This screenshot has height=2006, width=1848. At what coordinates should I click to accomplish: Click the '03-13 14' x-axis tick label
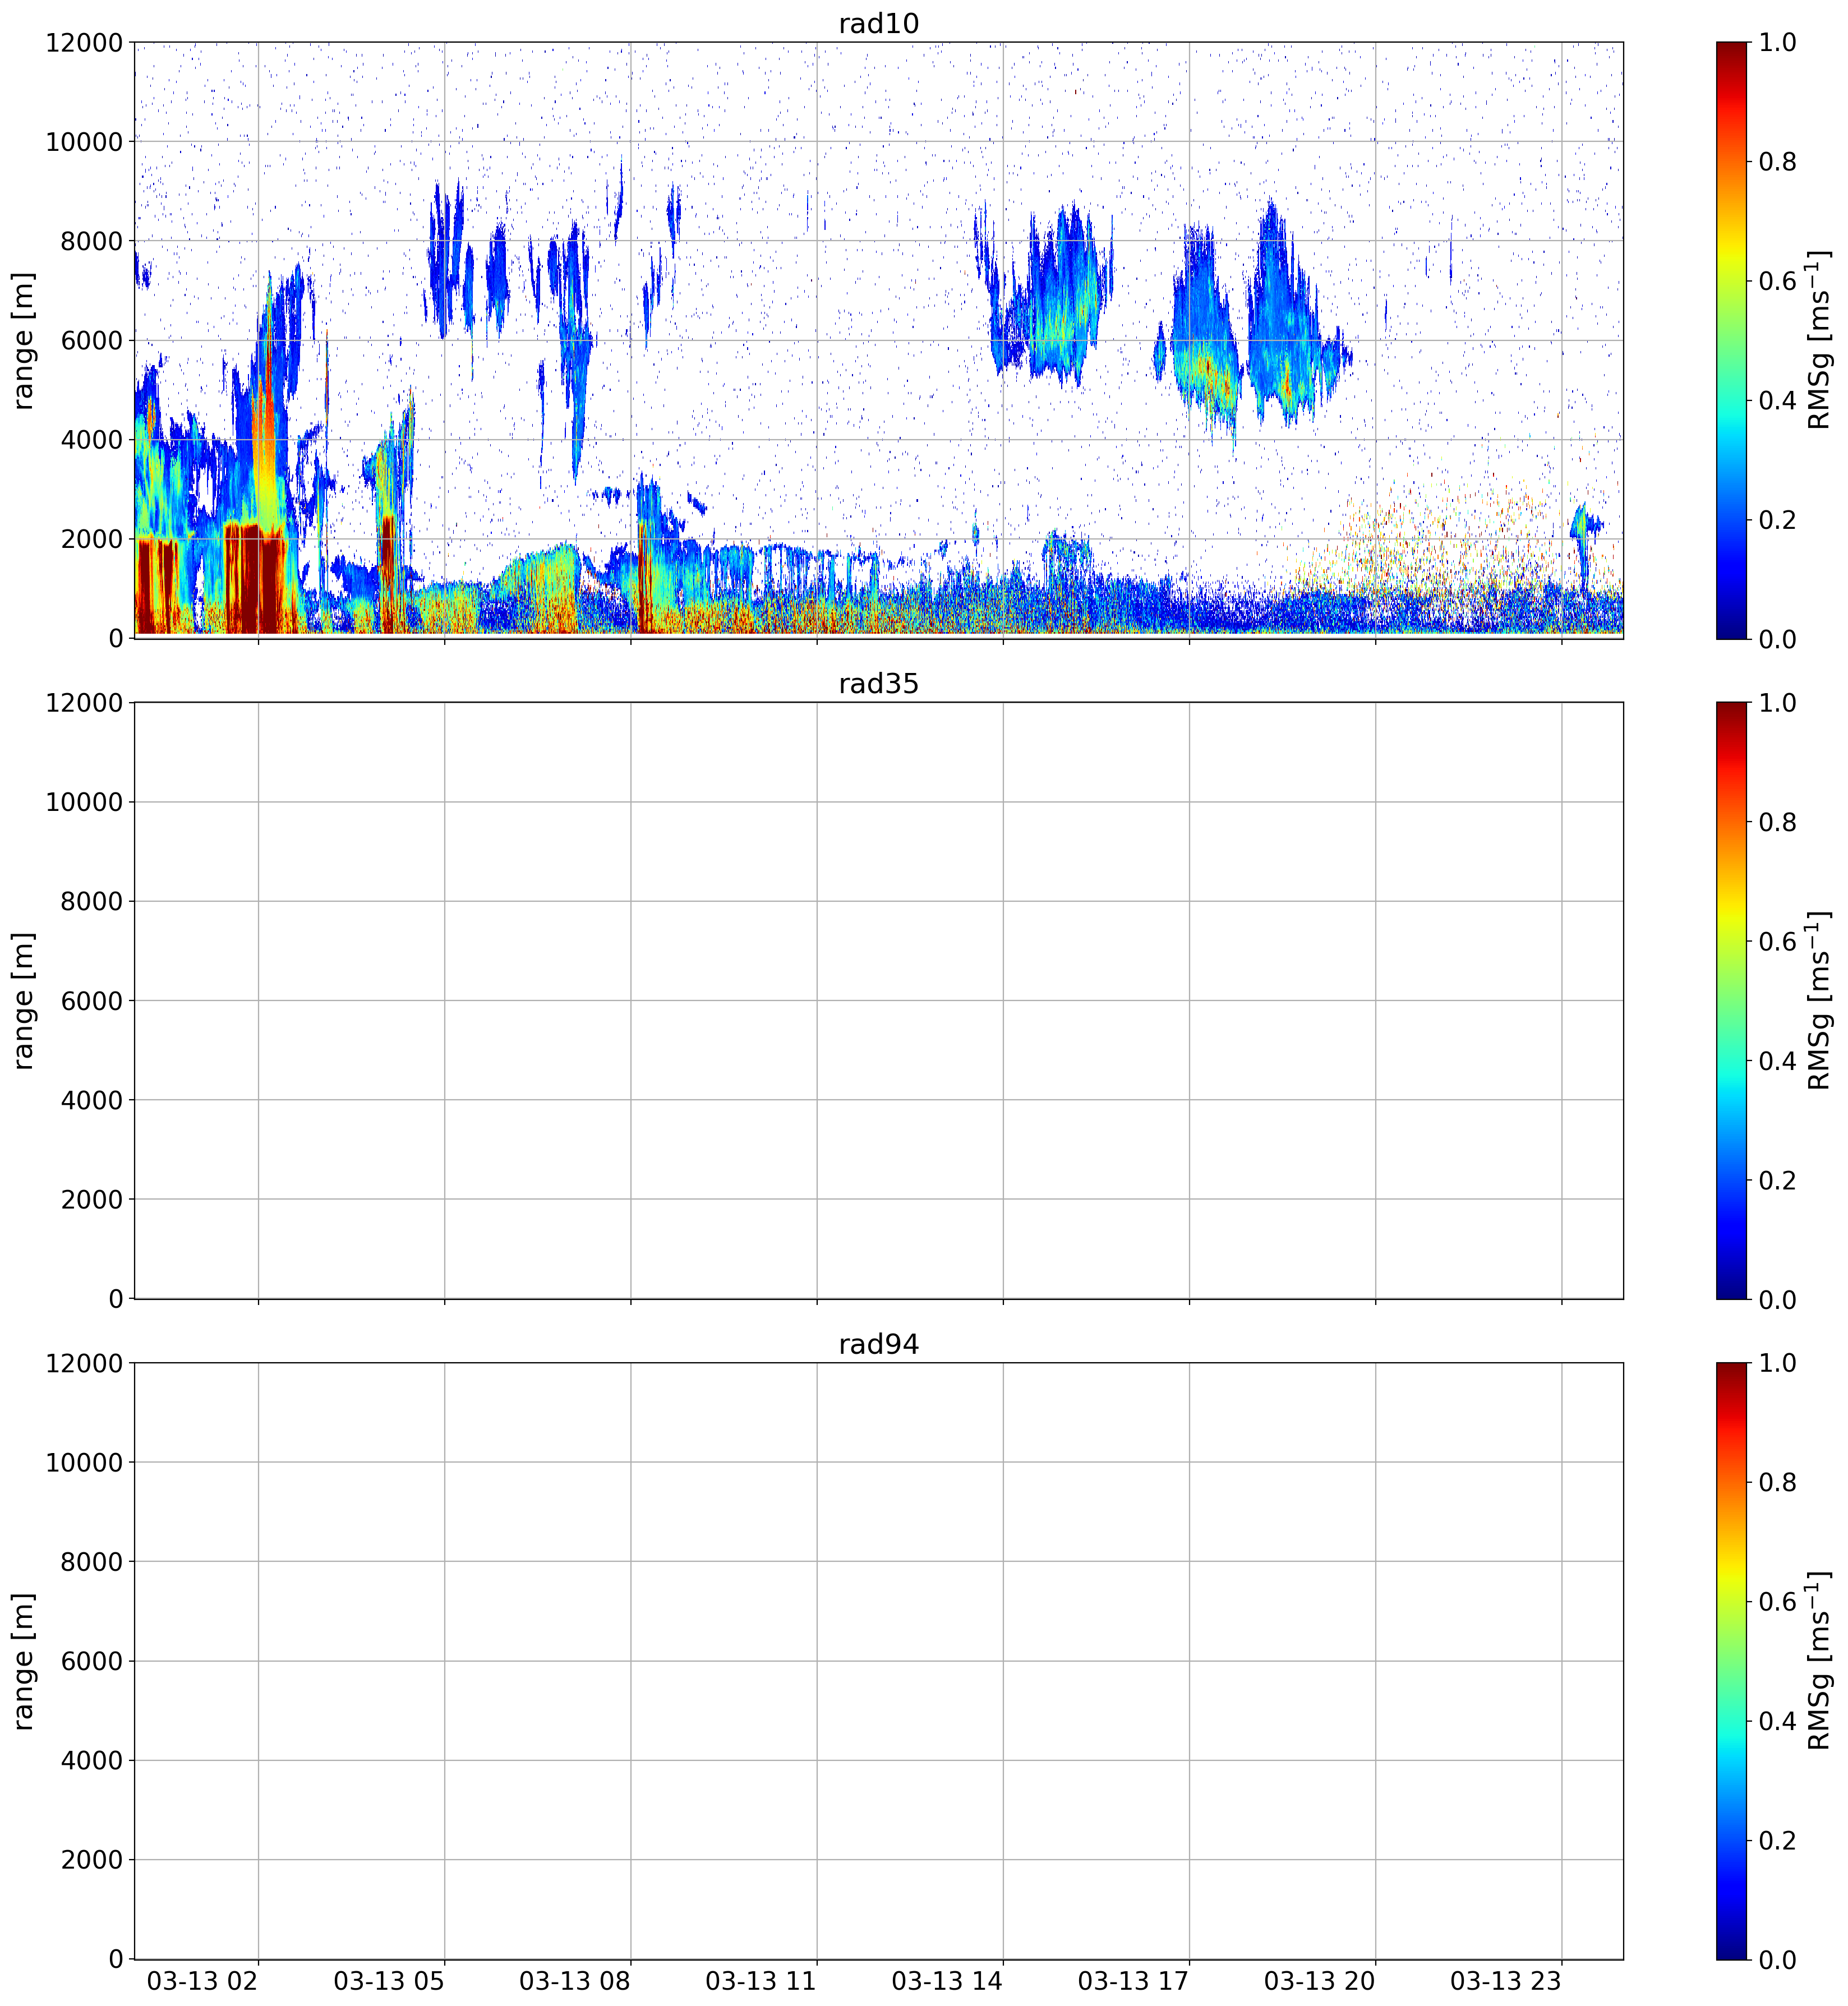coord(947,1981)
